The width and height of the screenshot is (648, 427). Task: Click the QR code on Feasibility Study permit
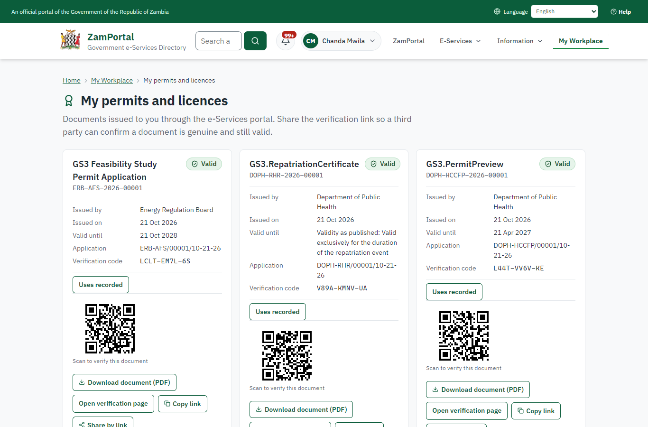point(110,329)
